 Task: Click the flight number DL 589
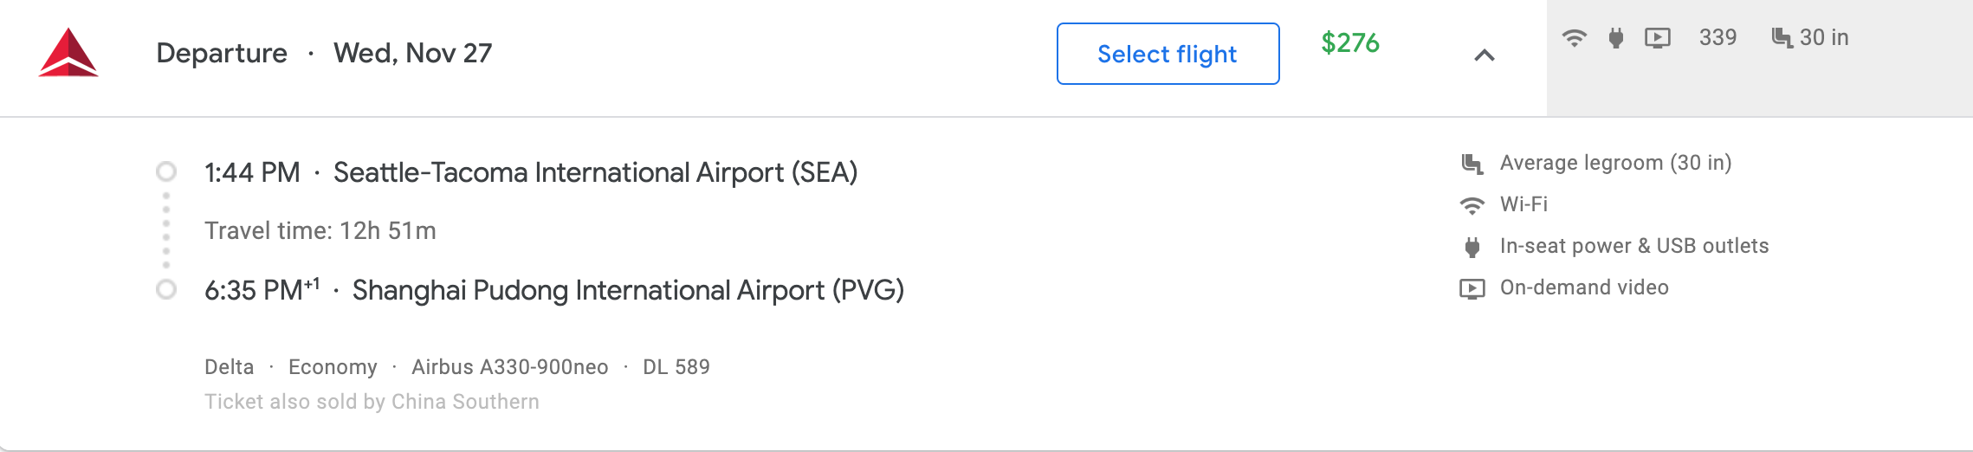click(x=676, y=367)
